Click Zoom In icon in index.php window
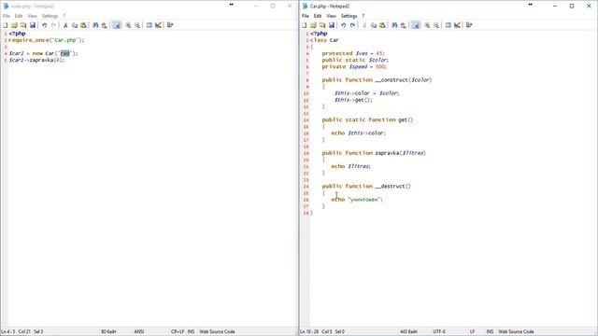 [x=129, y=25]
